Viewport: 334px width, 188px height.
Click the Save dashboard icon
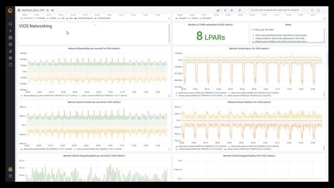[225, 10]
